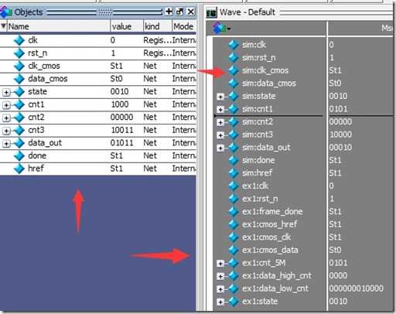Click the sim:clk_cmos diamond icon in Wave
This screenshot has height=314, width=396.
[x=234, y=70]
